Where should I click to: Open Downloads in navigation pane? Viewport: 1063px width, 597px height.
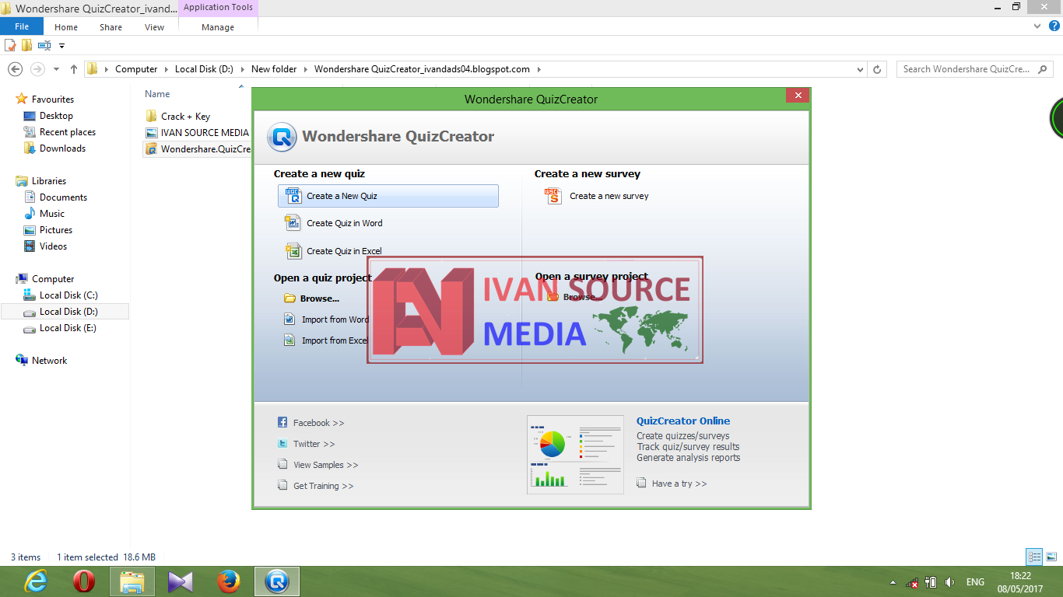[62, 148]
